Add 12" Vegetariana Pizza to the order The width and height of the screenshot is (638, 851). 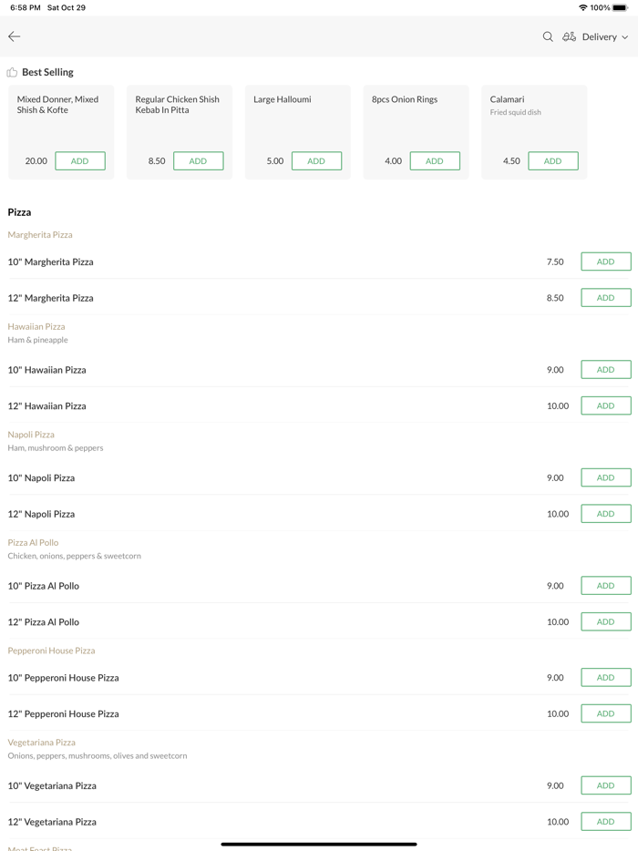(605, 821)
